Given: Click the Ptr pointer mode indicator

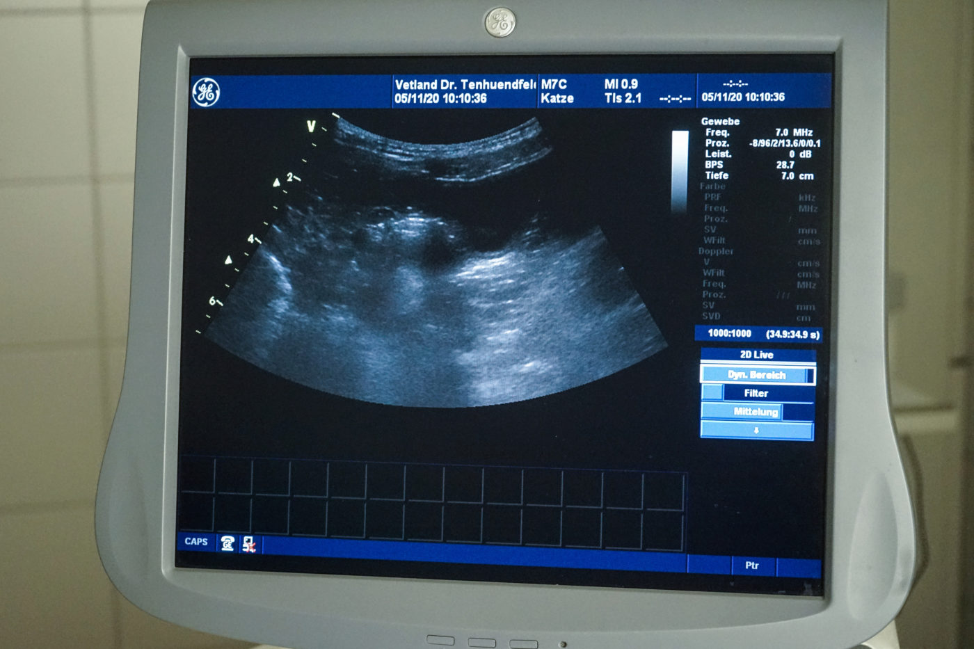Looking at the screenshot, I should click(x=752, y=566).
